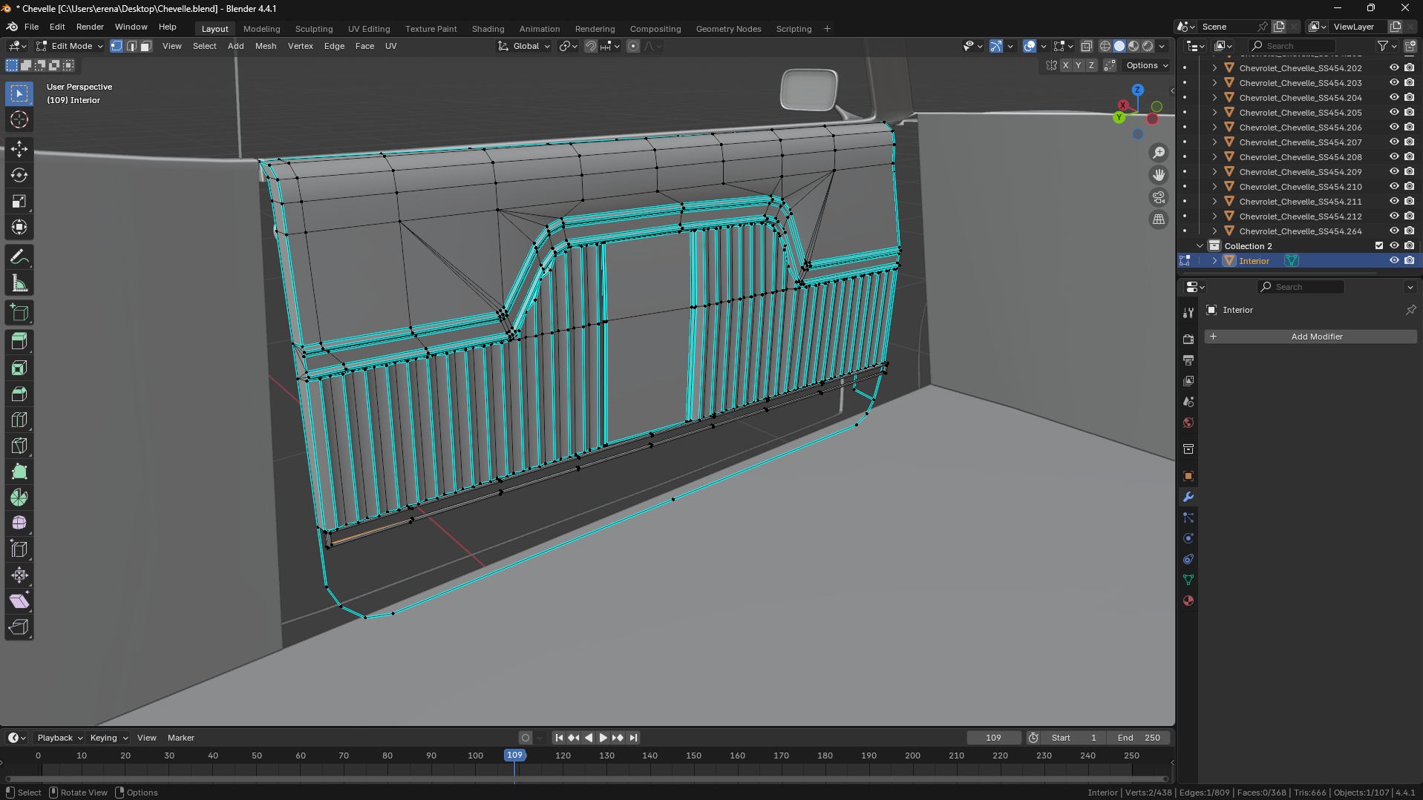The height and width of the screenshot is (800, 1423).
Task: Activate the Bevel tool
Action: point(19,394)
